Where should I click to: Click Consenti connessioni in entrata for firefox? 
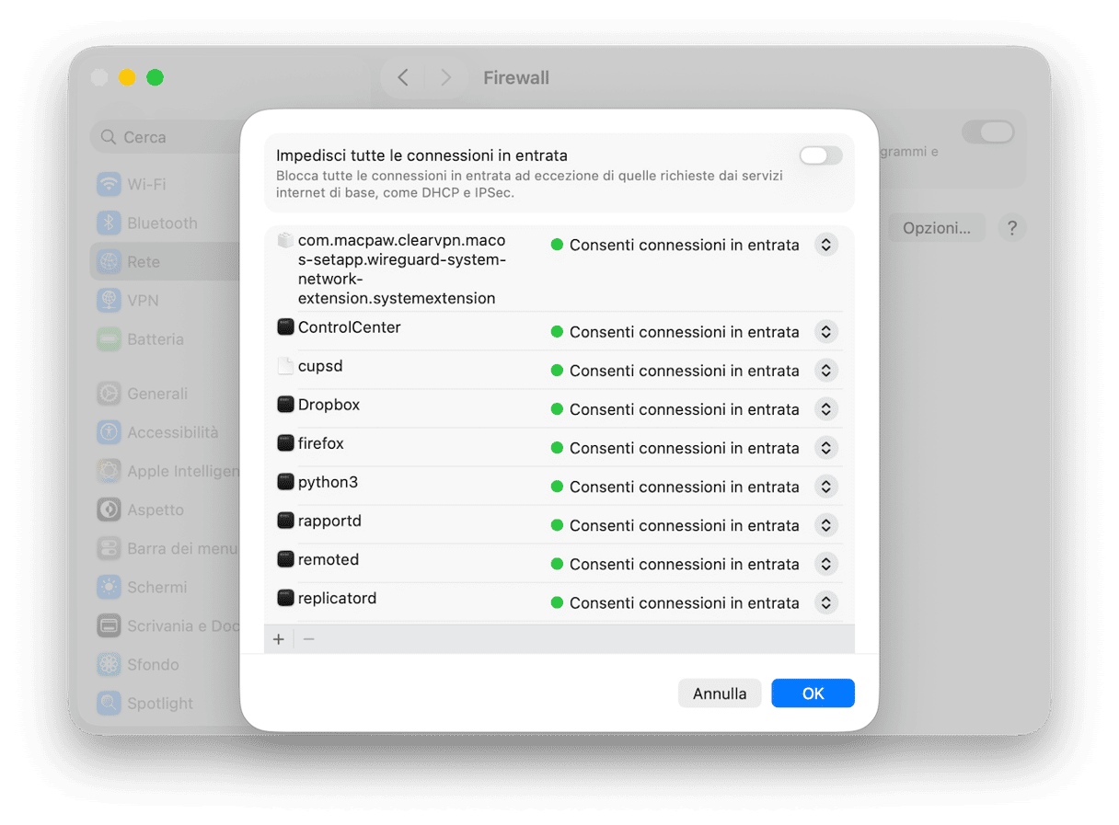[x=684, y=448]
